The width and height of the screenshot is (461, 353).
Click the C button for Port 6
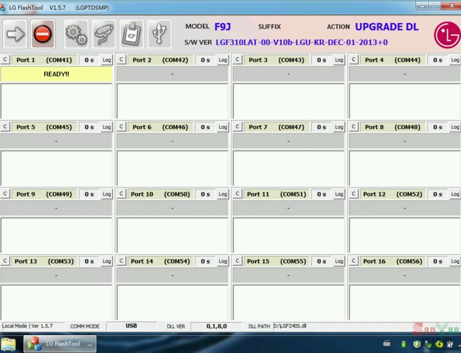point(121,127)
